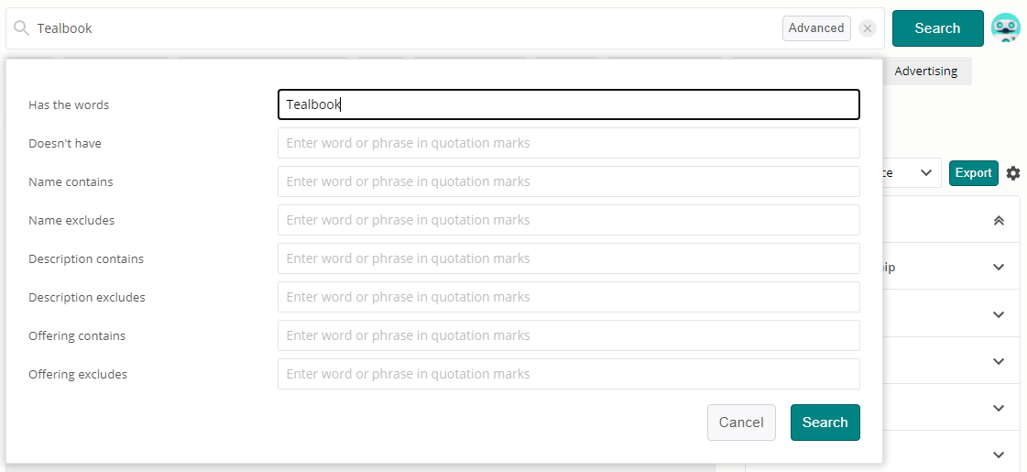Select the 'Offering excludes' input field
The height and width of the screenshot is (472, 1027).
pyautogui.click(x=568, y=374)
